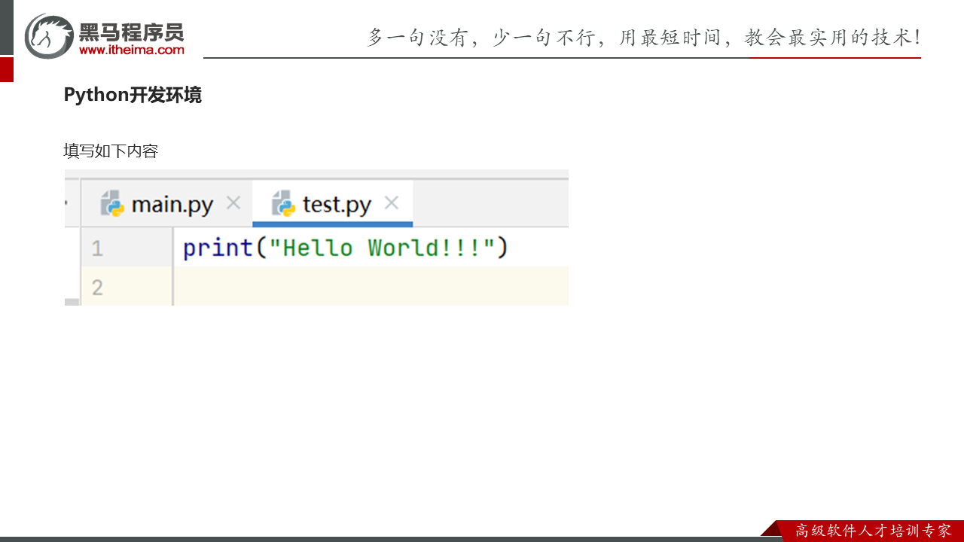The width and height of the screenshot is (964, 542).
Task: Click the 黑马程序员 brand name text
Action: (131, 32)
